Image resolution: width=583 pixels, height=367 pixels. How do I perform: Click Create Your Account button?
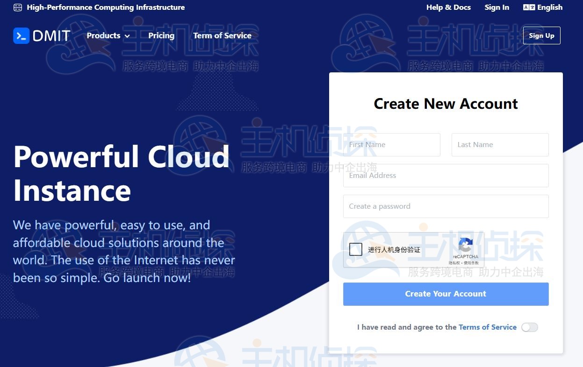(x=446, y=294)
